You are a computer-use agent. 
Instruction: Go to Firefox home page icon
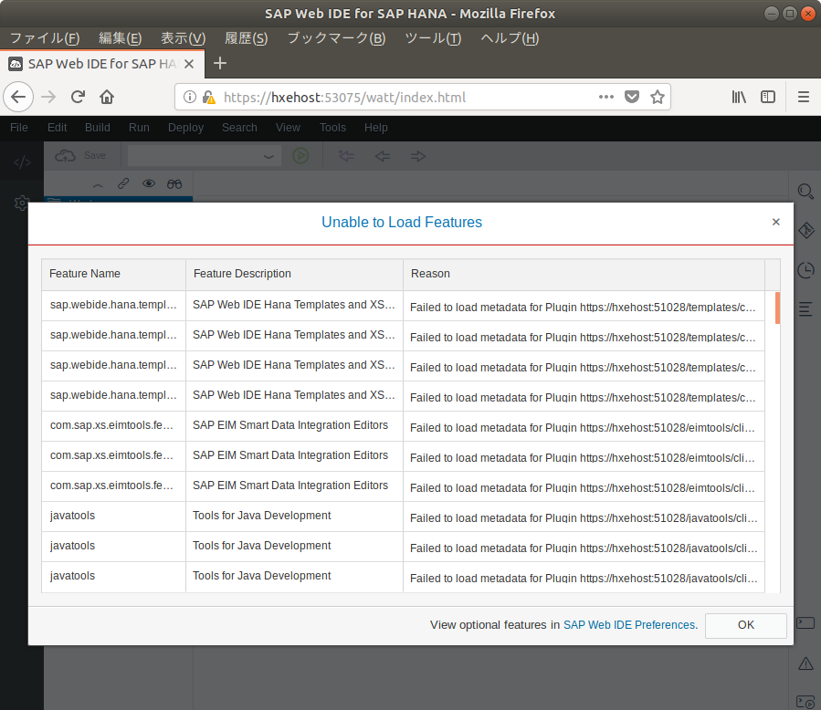coord(107,97)
